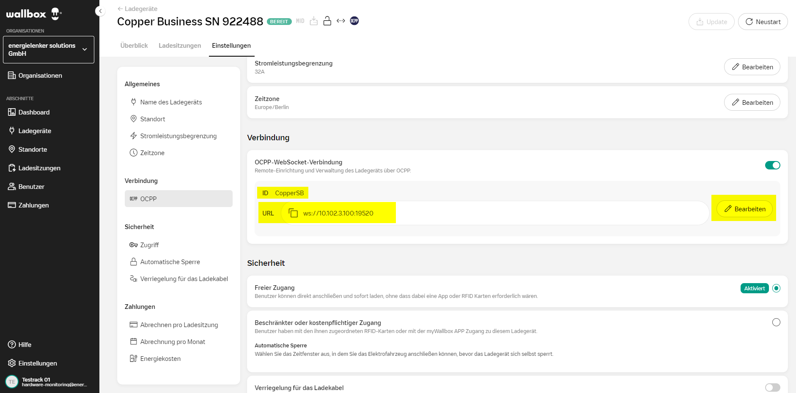Collapse the sidebar with the chevron button
This screenshot has width=796, height=393.
click(100, 11)
